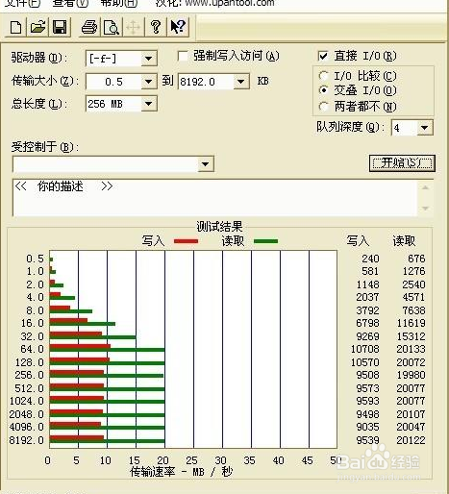Click the 读取 value 20122
This screenshot has width=449, height=494.
point(411,440)
